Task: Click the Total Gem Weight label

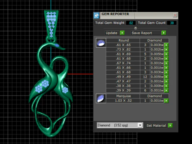Action: pyautogui.click(x=110, y=23)
